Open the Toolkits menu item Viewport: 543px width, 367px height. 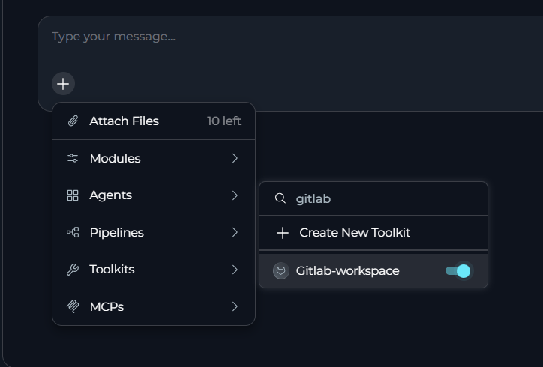coord(154,270)
